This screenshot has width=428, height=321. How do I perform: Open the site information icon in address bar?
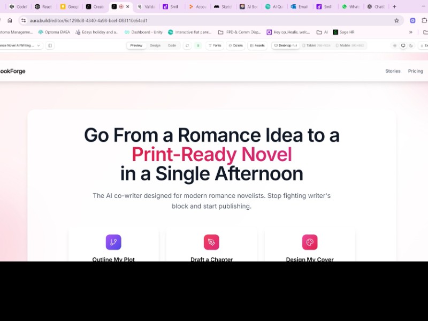pyautogui.click(x=24, y=20)
